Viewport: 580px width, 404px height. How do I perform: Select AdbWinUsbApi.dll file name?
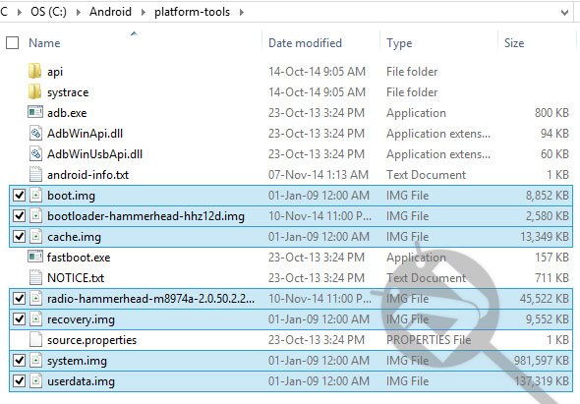click(94, 154)
